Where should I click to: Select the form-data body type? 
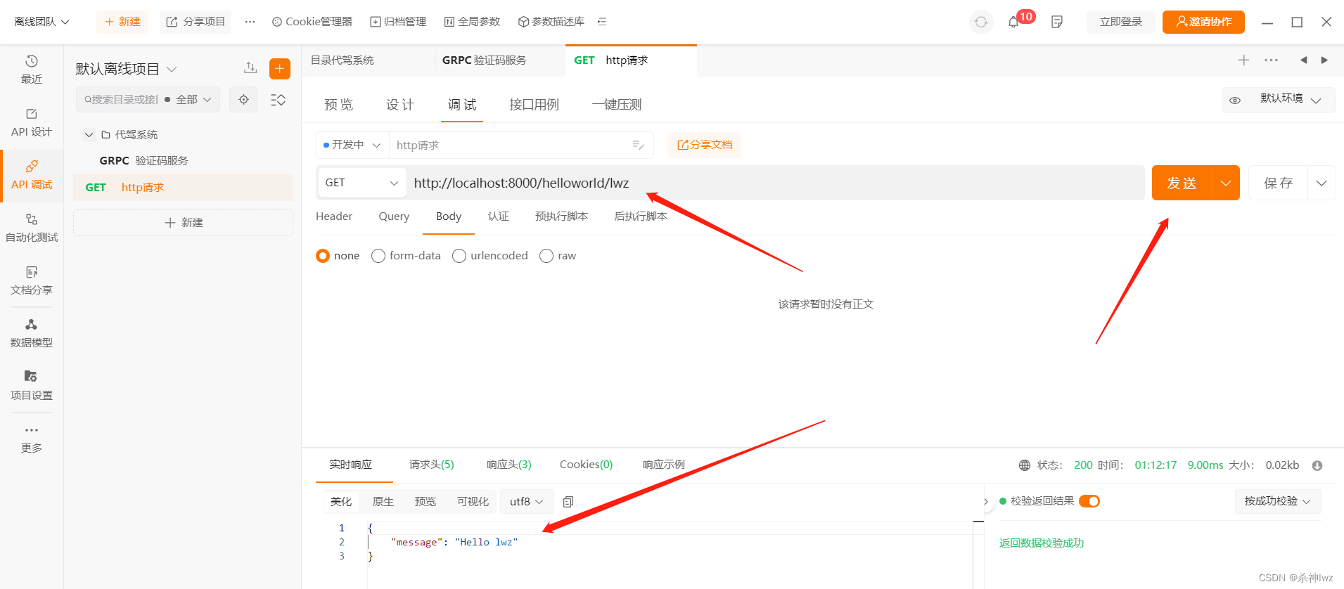tap(378, 256)
